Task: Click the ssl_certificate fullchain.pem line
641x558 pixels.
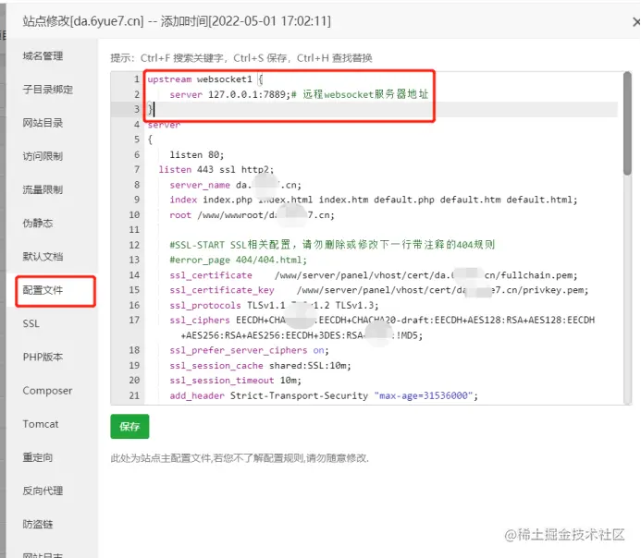Action: tap(374, 275)
